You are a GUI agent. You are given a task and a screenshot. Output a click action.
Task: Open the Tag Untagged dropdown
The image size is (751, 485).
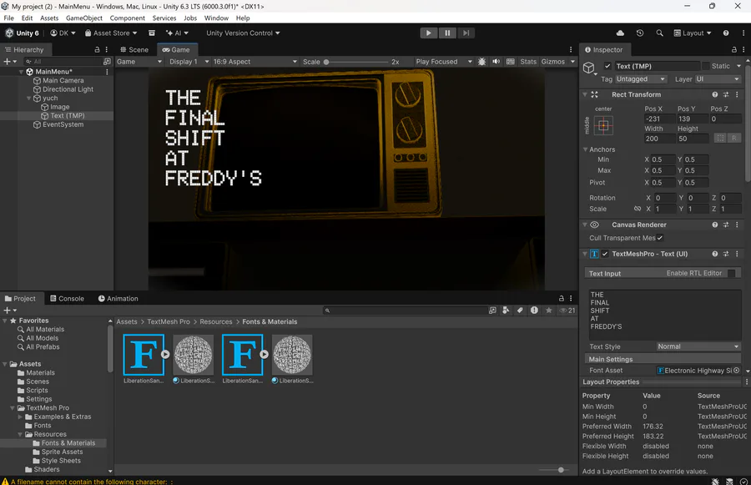pyautogui.click(x=641, y=79)
